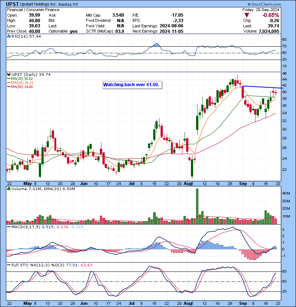Click the shaded RSI peak above 70
Screen dimensions: 296x307
tap(157, 45)
